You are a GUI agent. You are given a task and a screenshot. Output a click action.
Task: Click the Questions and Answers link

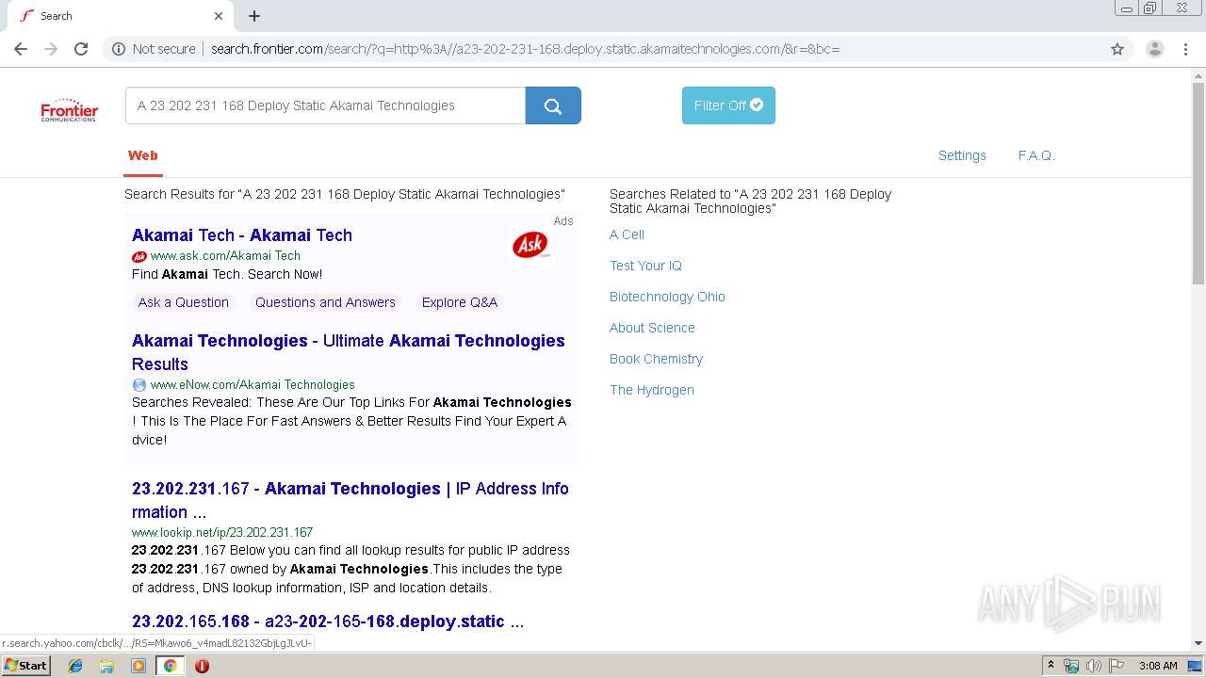[325, 302]
